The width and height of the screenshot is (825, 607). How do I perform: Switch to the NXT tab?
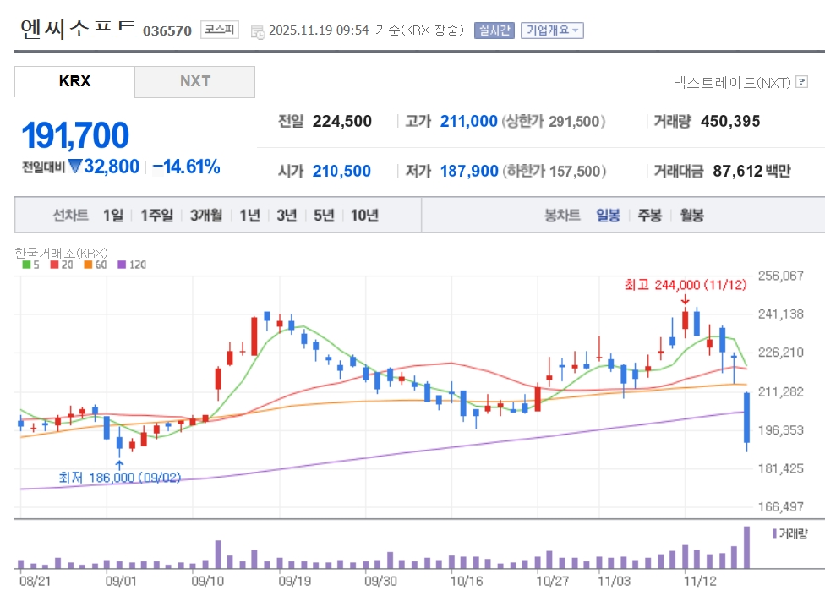(x=194, y=82)
